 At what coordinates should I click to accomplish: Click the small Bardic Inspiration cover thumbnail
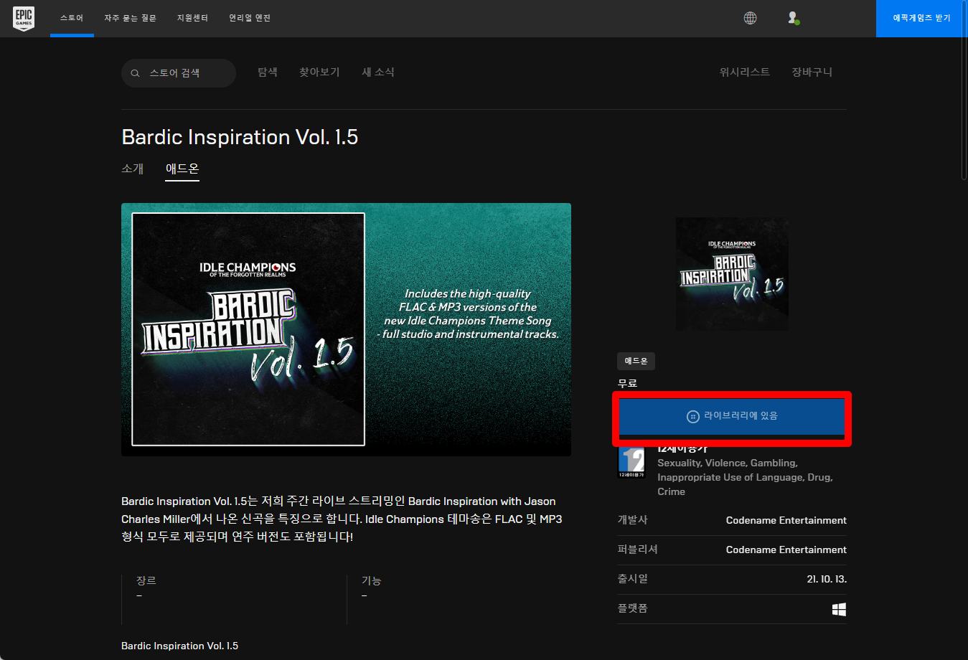tap(732, 274)
